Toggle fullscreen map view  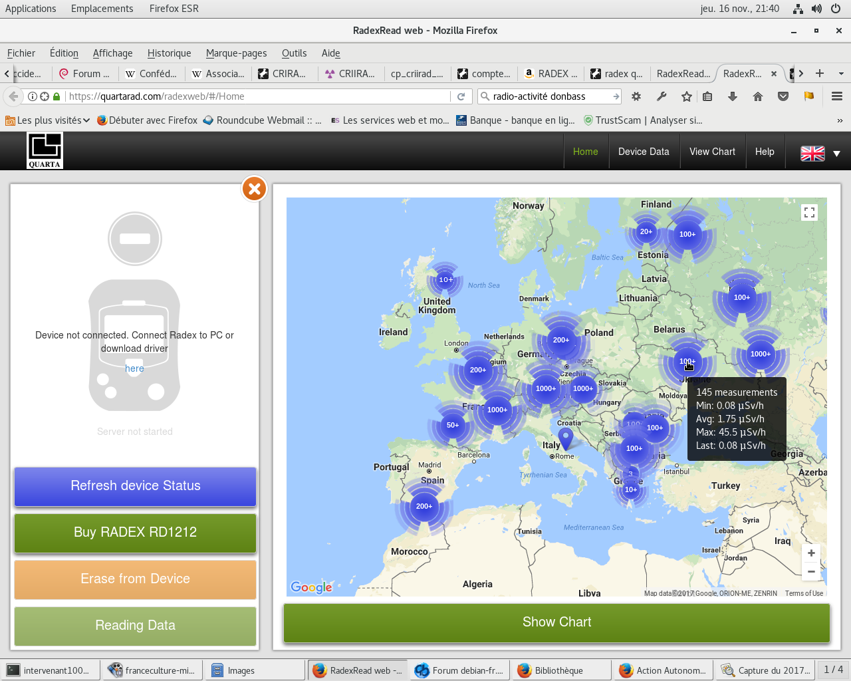809,213
